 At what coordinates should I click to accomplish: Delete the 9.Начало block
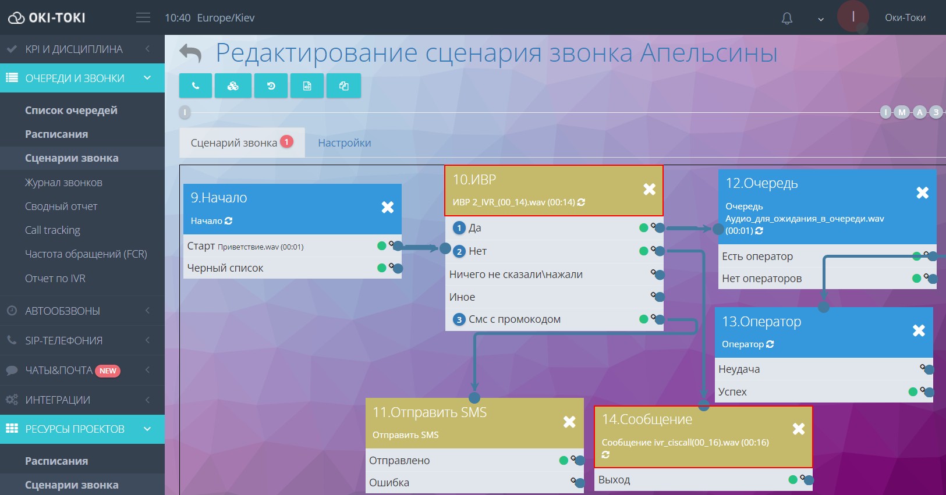388,207
